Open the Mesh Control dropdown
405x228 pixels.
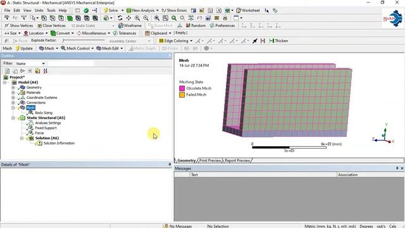click(x=77, y=48)
